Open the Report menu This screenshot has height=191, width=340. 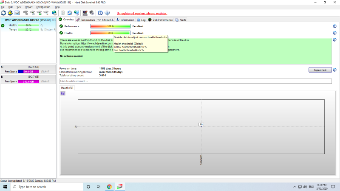point(28,7)
